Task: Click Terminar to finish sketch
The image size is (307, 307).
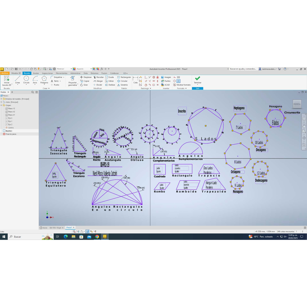Action: click(198, 80)
